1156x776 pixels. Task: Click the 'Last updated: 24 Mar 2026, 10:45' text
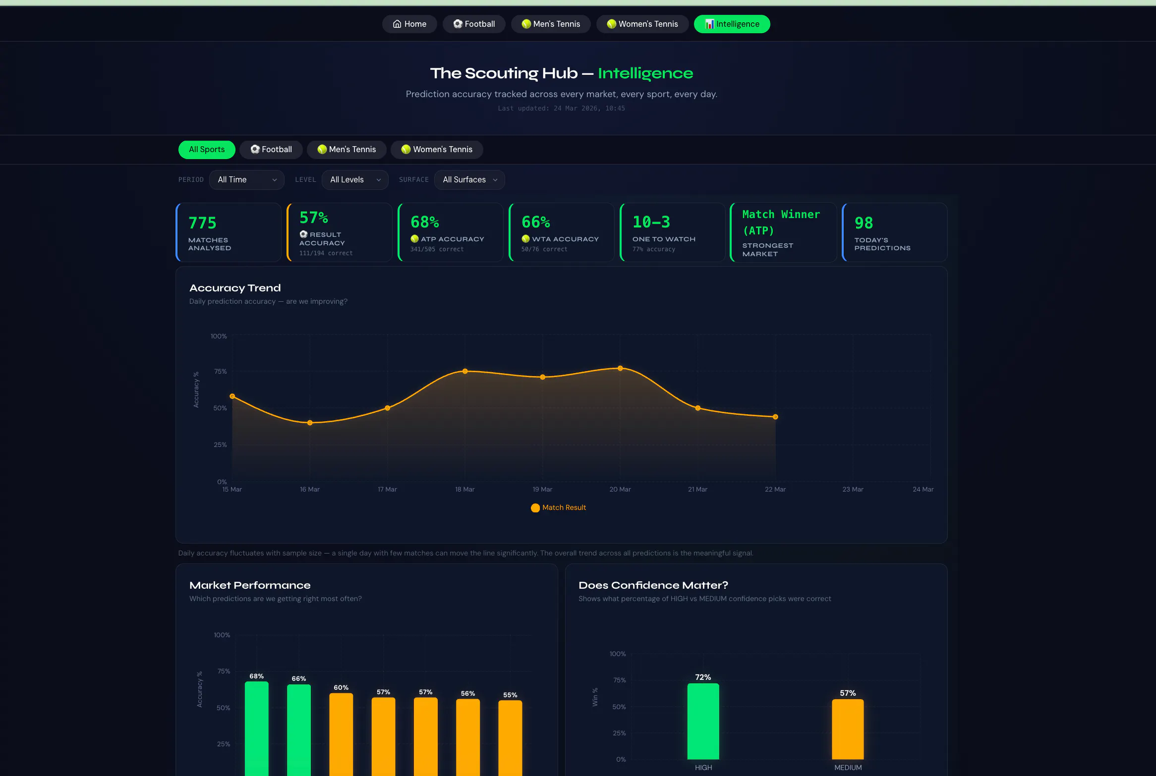[562, 108]
